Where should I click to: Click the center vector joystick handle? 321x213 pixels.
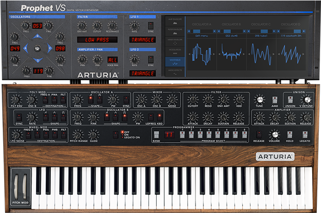[37, 48]
